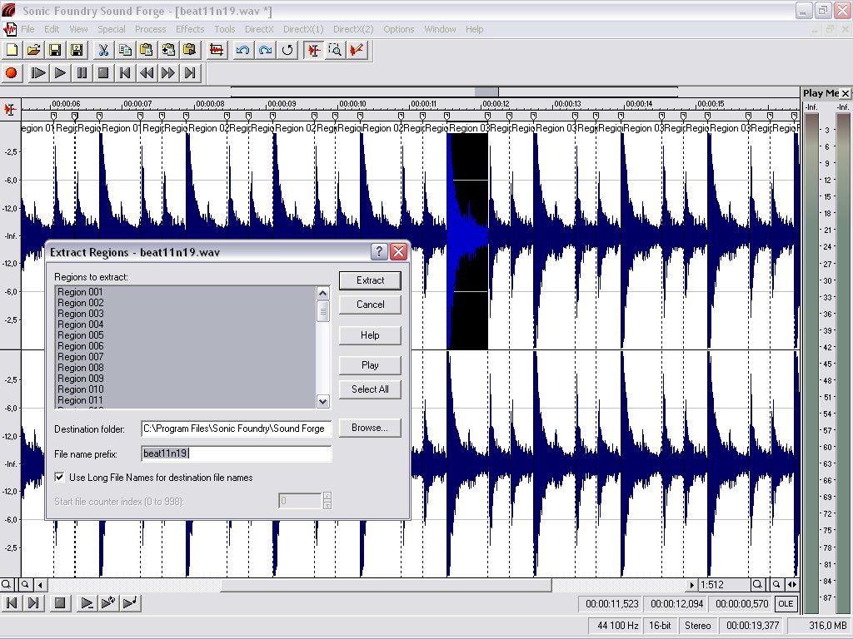The image size is (853, 639).
Task: Cut selection with scissors icon
Action: (102, 50)
